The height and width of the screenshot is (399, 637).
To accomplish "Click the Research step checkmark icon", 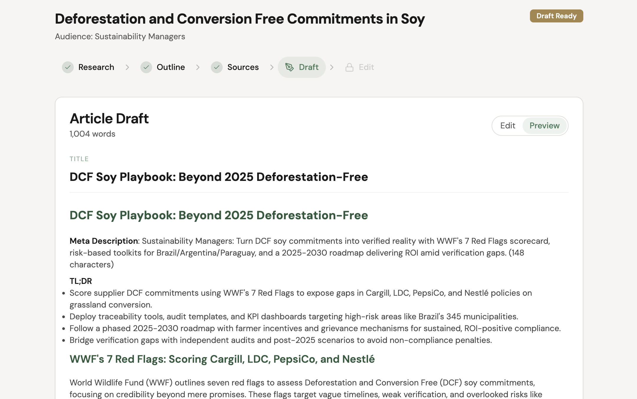I will click(68, 67).
